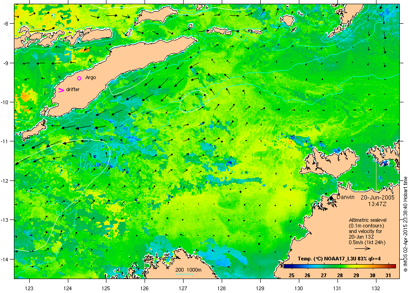Click the 'Argo' label text

(x=91, y=78)
